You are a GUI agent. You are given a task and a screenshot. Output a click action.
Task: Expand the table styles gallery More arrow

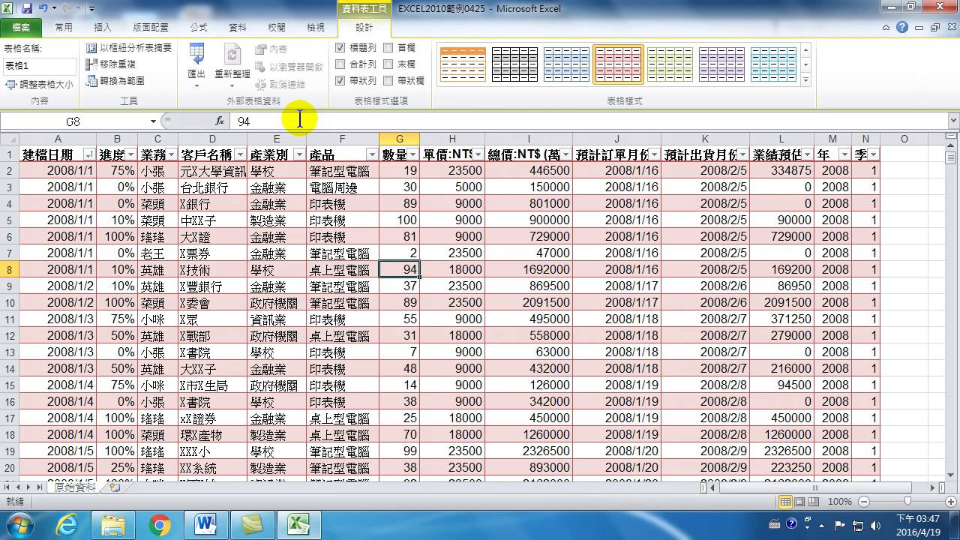806,80
